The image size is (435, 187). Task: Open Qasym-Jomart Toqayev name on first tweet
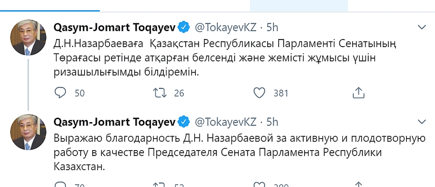click(x=115, y=28)
